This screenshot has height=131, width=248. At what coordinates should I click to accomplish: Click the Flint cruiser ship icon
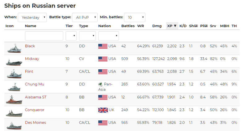[x=14, y=74]
